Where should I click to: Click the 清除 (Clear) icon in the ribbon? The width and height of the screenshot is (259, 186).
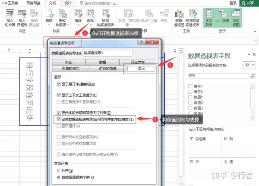pos(78,13)
